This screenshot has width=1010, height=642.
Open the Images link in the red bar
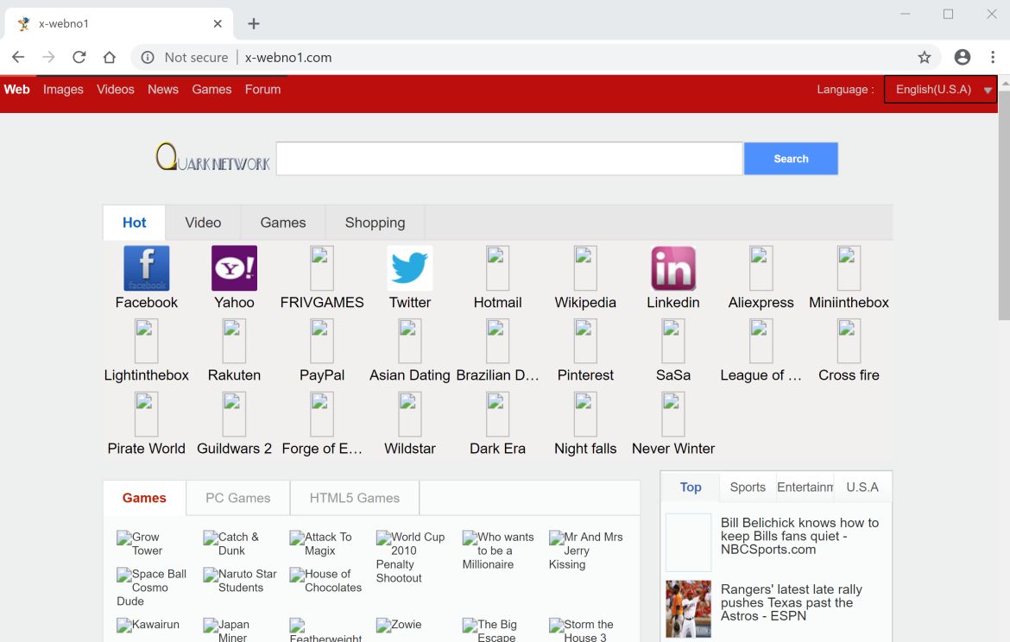coord(63,90)
